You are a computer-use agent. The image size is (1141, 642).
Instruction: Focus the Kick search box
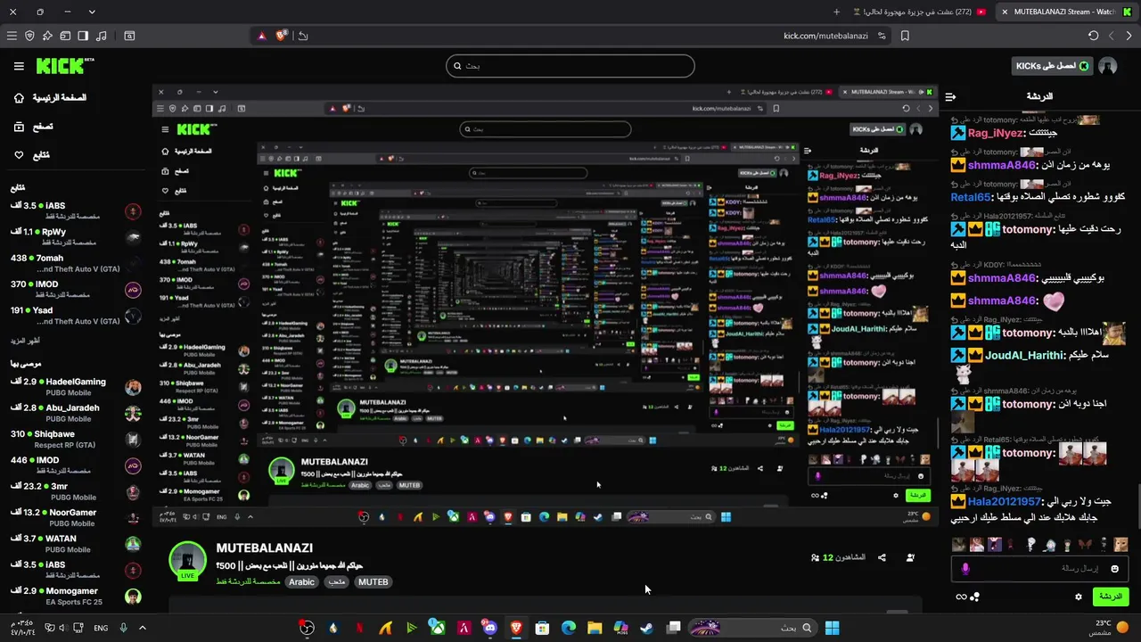[x=570, y=66]
